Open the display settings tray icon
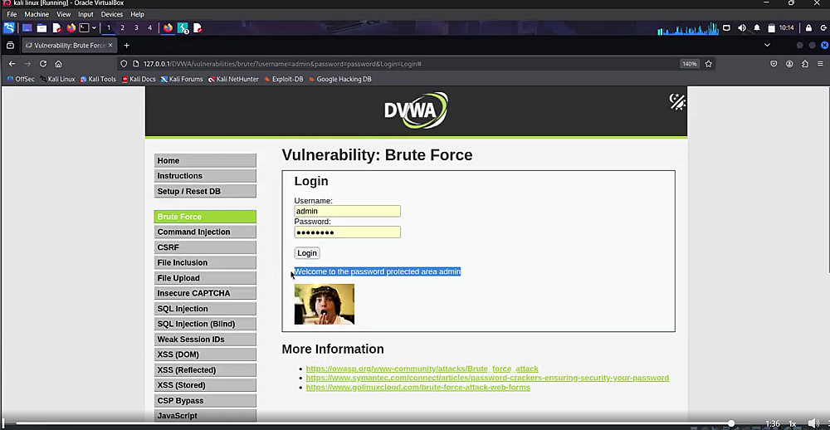830x430 pixels. click(727, 28)
